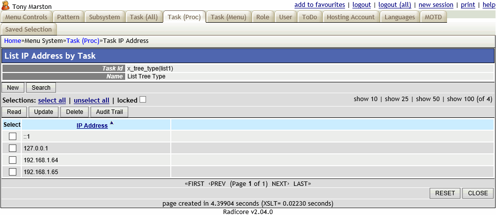The height and width of the screenshot is (215, 496).
Task: Click the sort arrow next to IP Address
Action: tap(111, 123)
